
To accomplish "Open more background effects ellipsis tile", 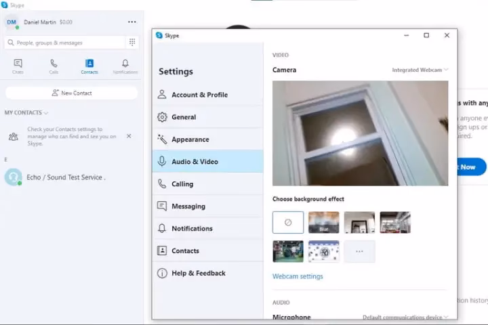I will tap(359, 251).
